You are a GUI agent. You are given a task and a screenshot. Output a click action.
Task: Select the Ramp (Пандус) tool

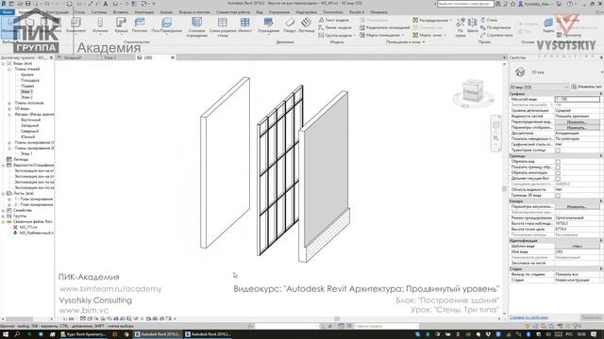coord(290,25)
